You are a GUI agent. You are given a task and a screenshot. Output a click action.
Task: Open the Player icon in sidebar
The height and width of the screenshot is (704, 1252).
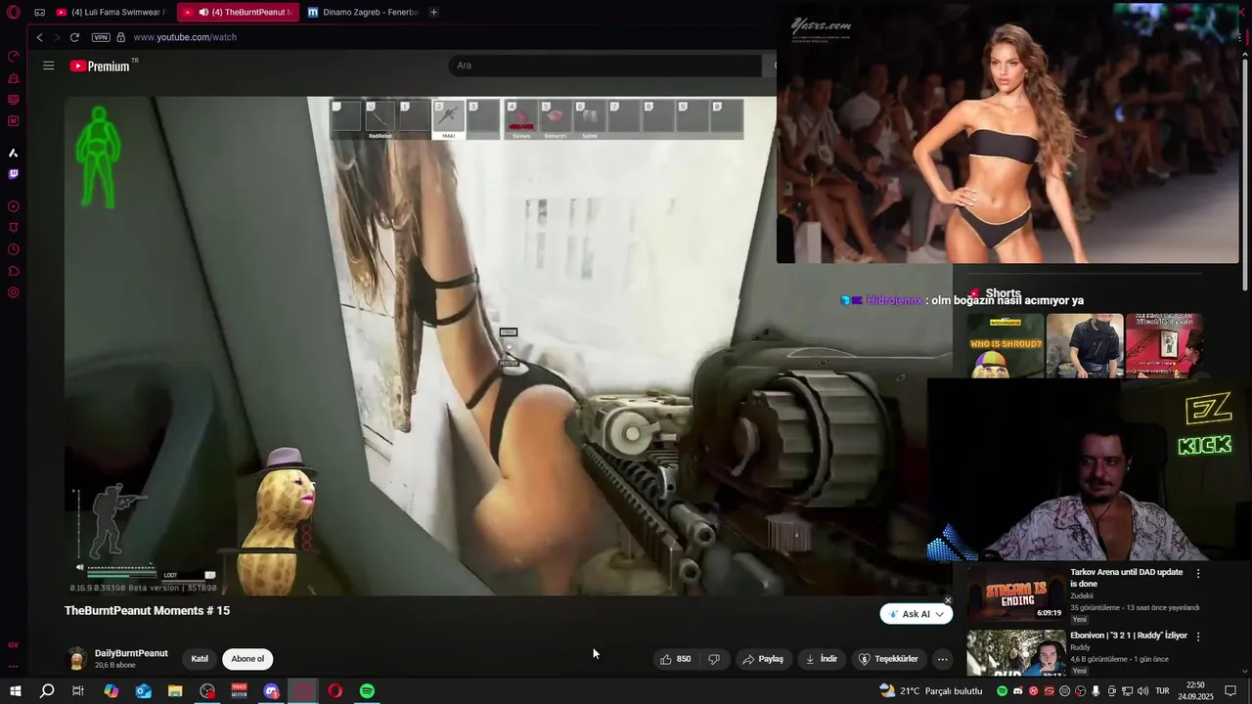point(14,206)
